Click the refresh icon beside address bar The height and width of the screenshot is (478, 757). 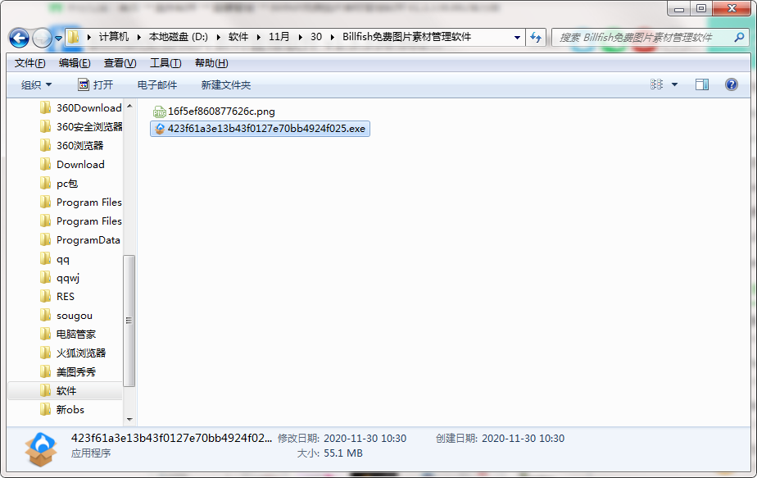point(537,38)
